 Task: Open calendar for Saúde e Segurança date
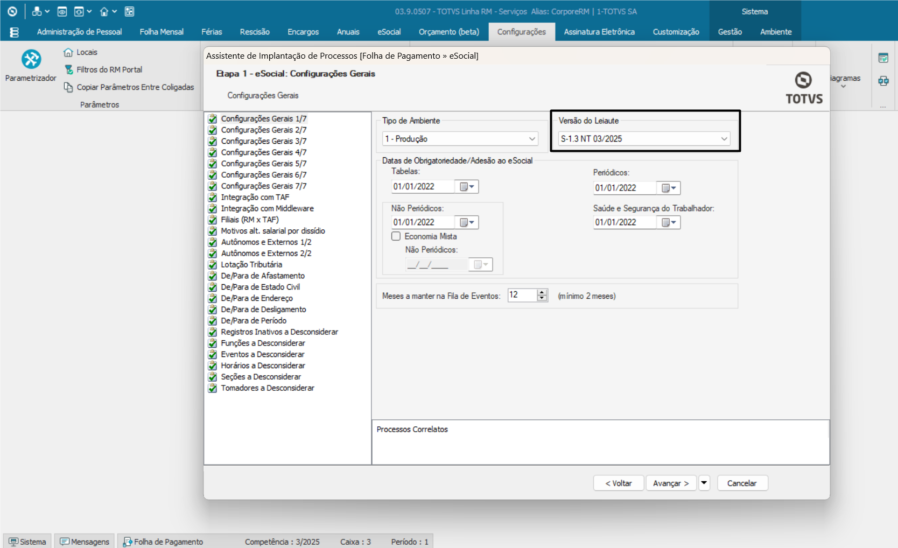669,222
